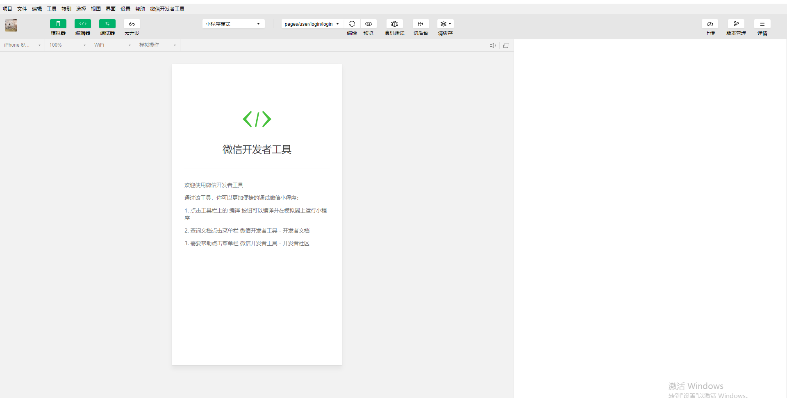Toggle the simulator (模拟器) panel
The image size is (787, 398).
point(58,24)
